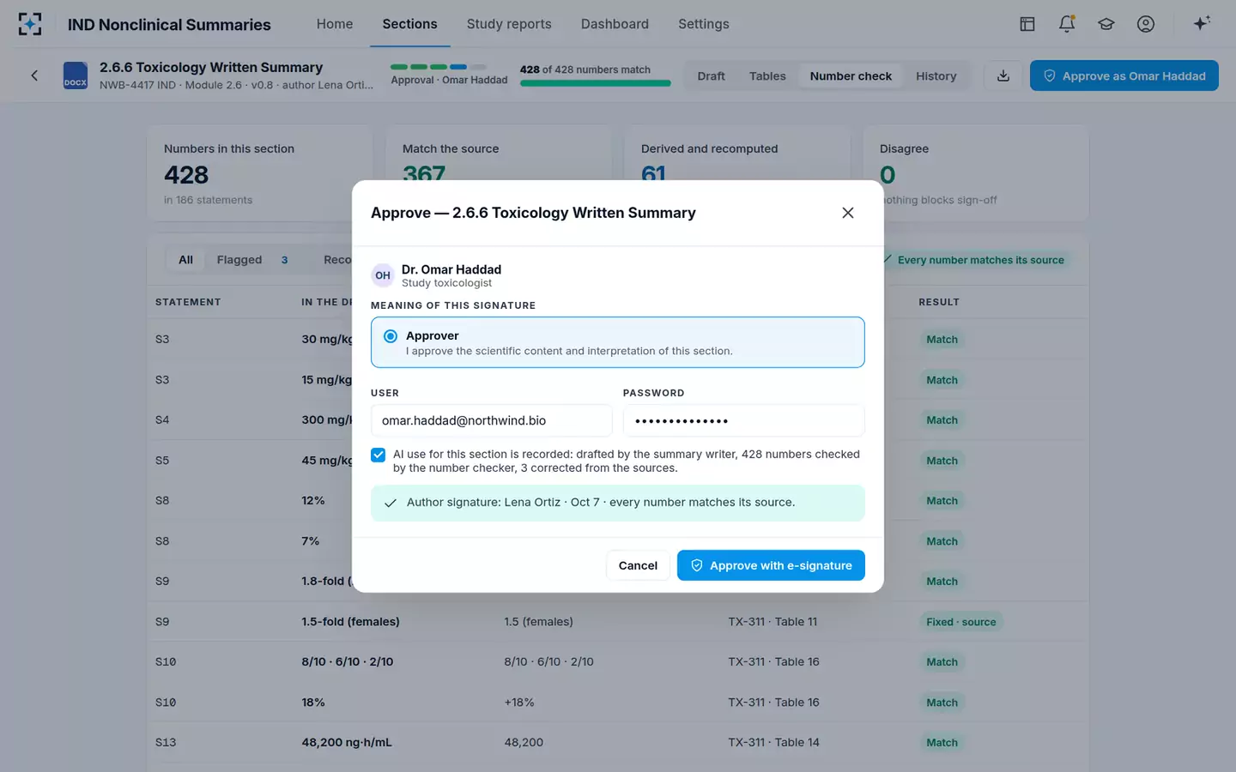Viewport: 1236px width, 772px height.
Task: Cancel the approval dialog
Action: [x=638, y=565]
